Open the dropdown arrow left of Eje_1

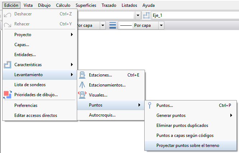pyautogui.click(x=138, y=15)
